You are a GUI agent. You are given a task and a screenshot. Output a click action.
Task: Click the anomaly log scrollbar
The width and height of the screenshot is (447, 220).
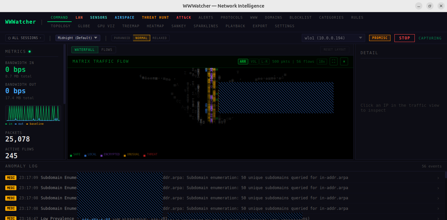pyautogui.click(x=446, y=175)
